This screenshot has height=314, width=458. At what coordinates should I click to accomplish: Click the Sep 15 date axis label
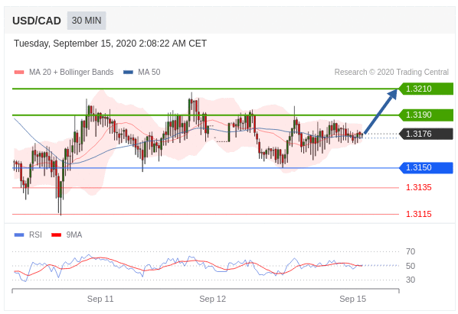pos(352,299)
